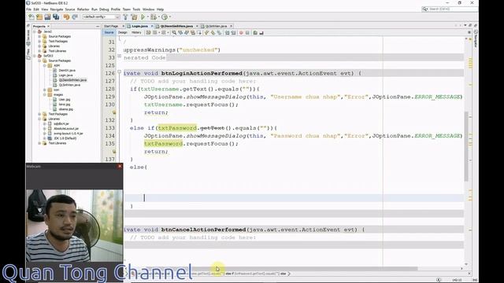The width and height of the screenshot is (504, 283).
Task: Open the Refactor menu
Action: pyautogui.click(x=83, y=9)
